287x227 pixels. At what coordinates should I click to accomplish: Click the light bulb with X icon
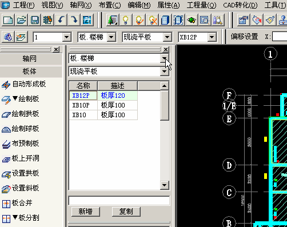pos(152,20)
